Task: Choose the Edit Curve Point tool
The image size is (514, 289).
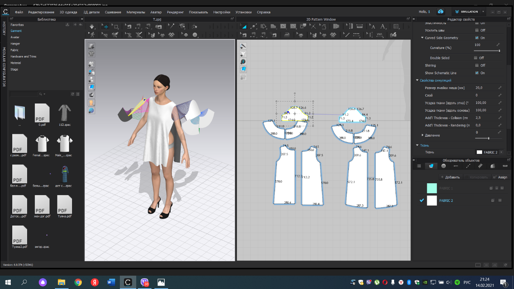Action: (253, 27)
